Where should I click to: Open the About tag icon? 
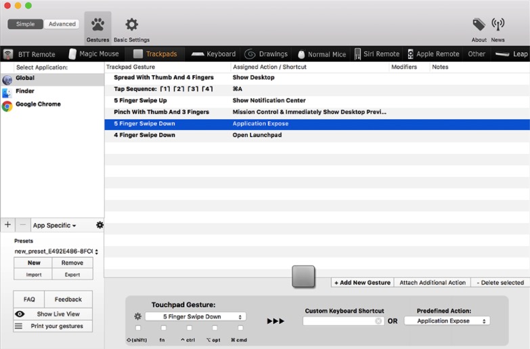click(x=479, y=24)
